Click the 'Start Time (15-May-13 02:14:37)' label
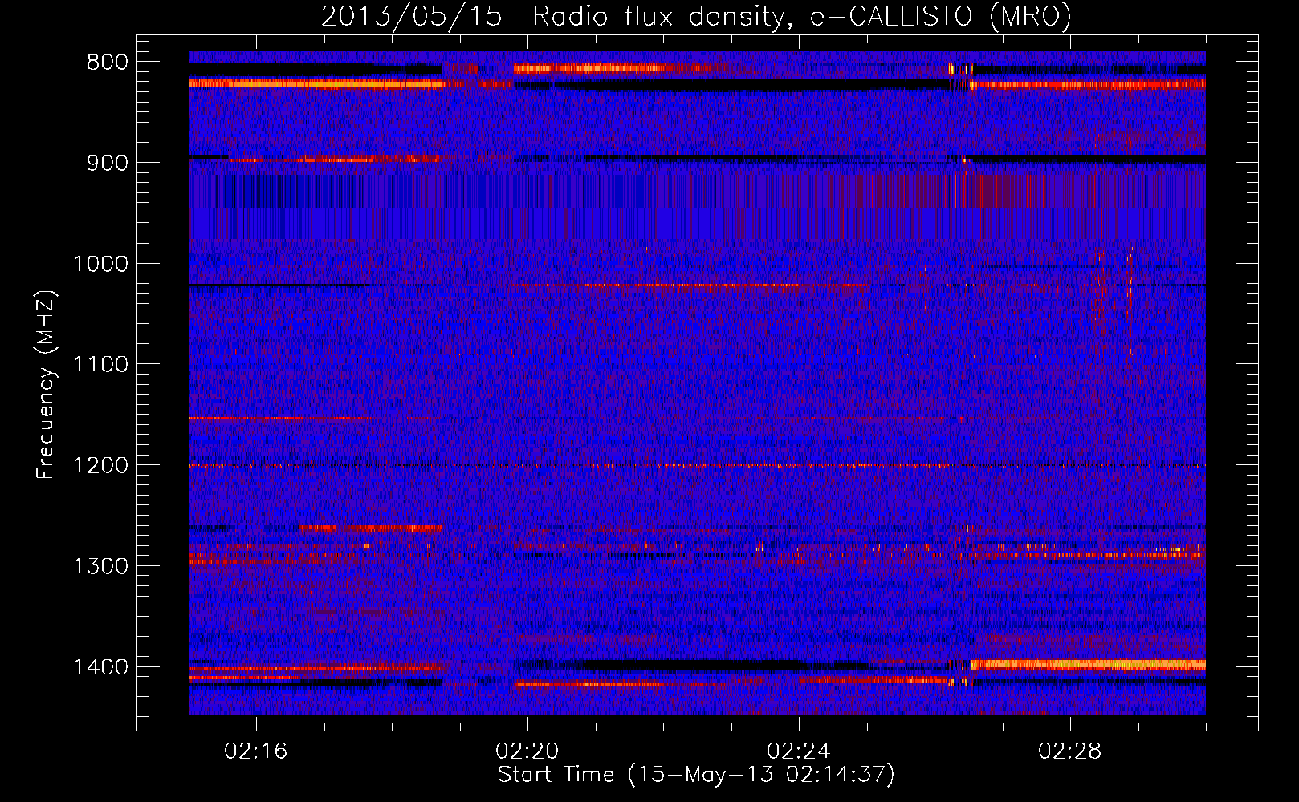The image size is (1299, 802). (696, 775)
